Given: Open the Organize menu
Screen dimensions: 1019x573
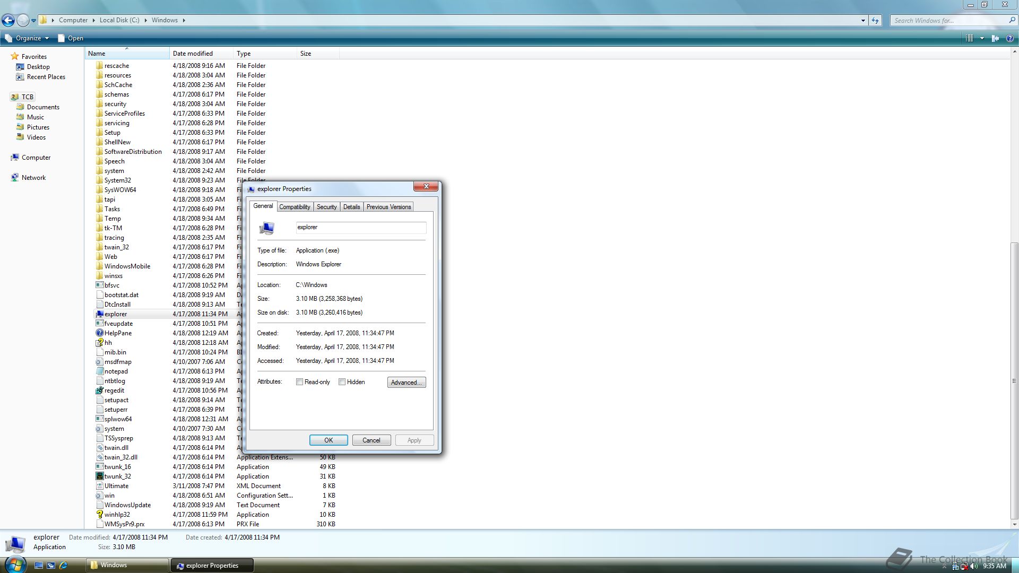Looking at the screenshot, I should tap(27, 38).
